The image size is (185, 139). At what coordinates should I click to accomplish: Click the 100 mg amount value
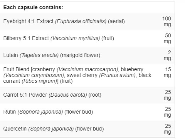(166, 22)
